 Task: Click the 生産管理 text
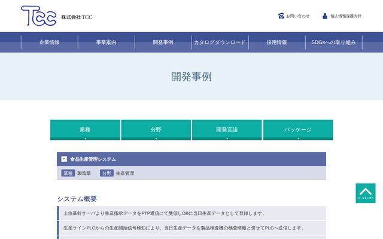click(125, 173)
